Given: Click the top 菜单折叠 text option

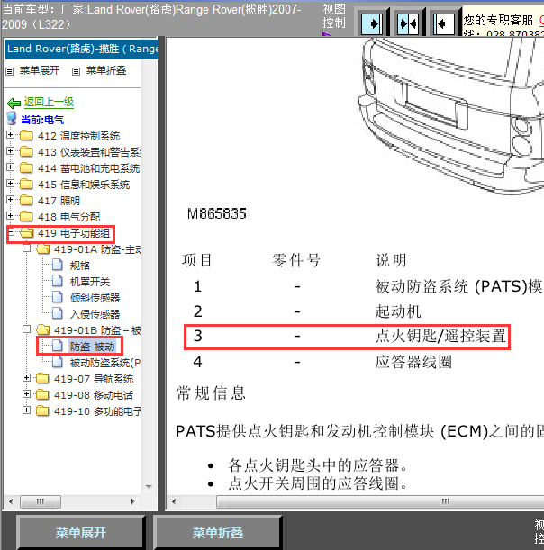Looking at the screenshot, I should pos(106,70).
